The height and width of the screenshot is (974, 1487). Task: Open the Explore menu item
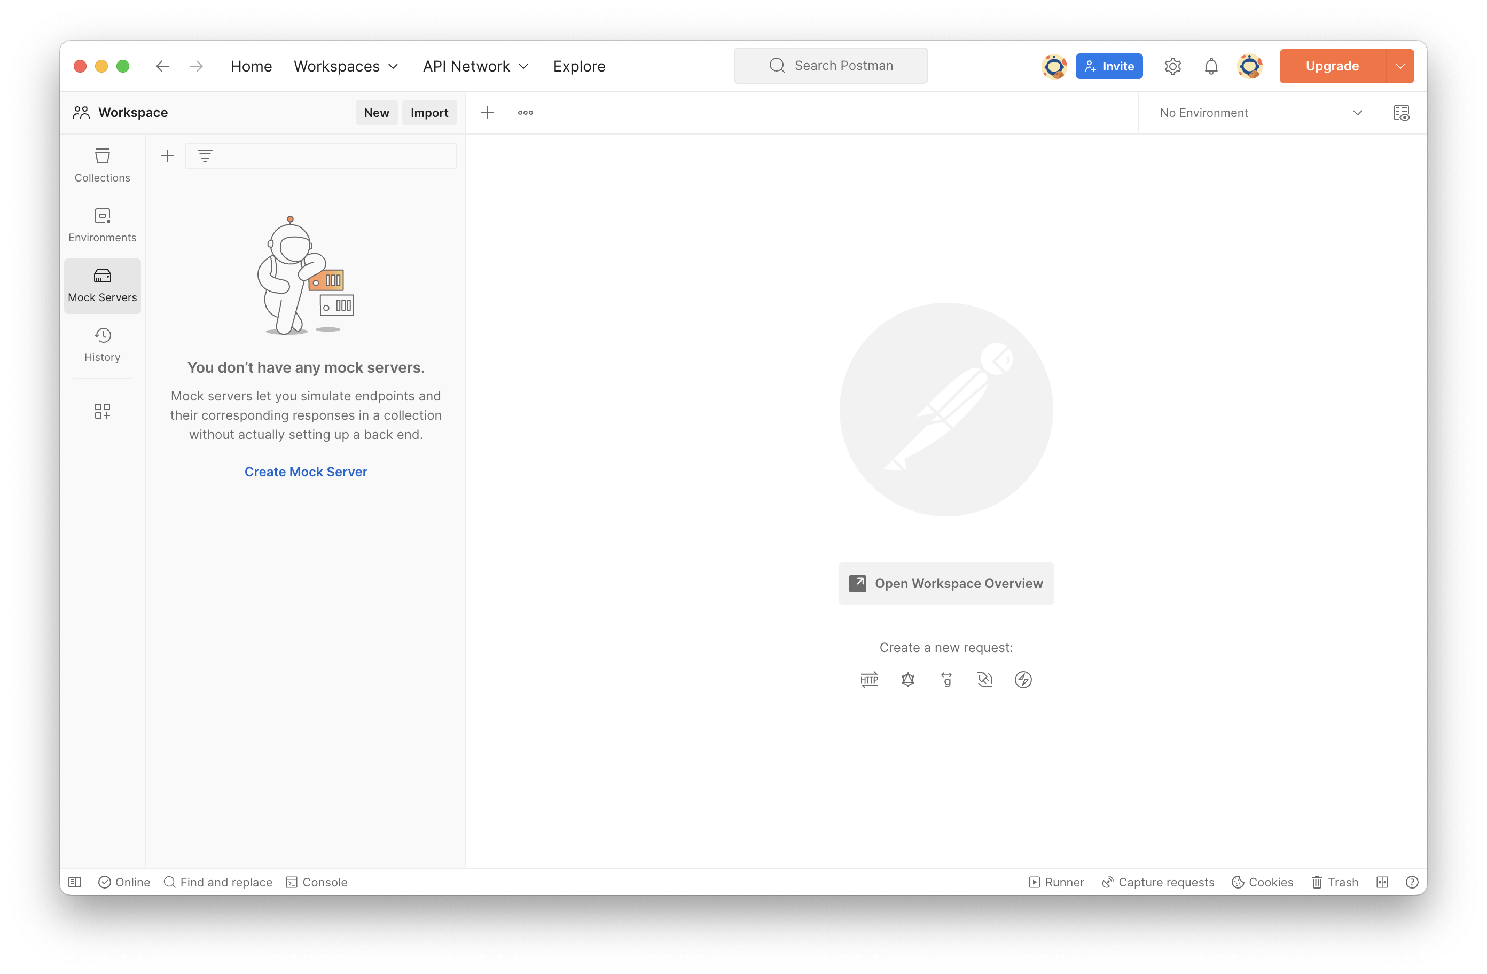pos(578,66)
